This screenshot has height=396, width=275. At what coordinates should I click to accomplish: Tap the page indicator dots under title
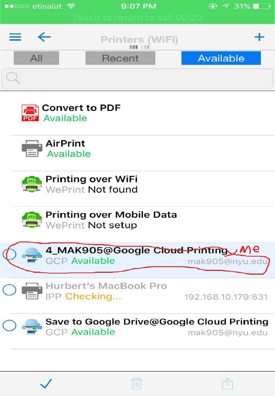point(139,47)
